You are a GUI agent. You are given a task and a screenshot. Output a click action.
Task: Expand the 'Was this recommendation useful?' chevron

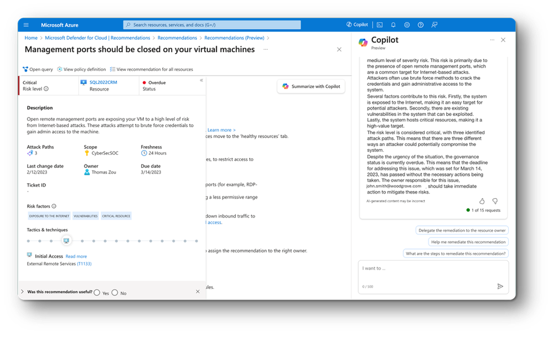(x=22, y=292)
